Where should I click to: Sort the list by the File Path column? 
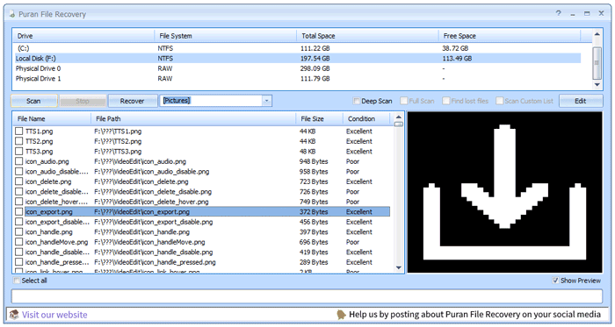[x=193, y=118]
